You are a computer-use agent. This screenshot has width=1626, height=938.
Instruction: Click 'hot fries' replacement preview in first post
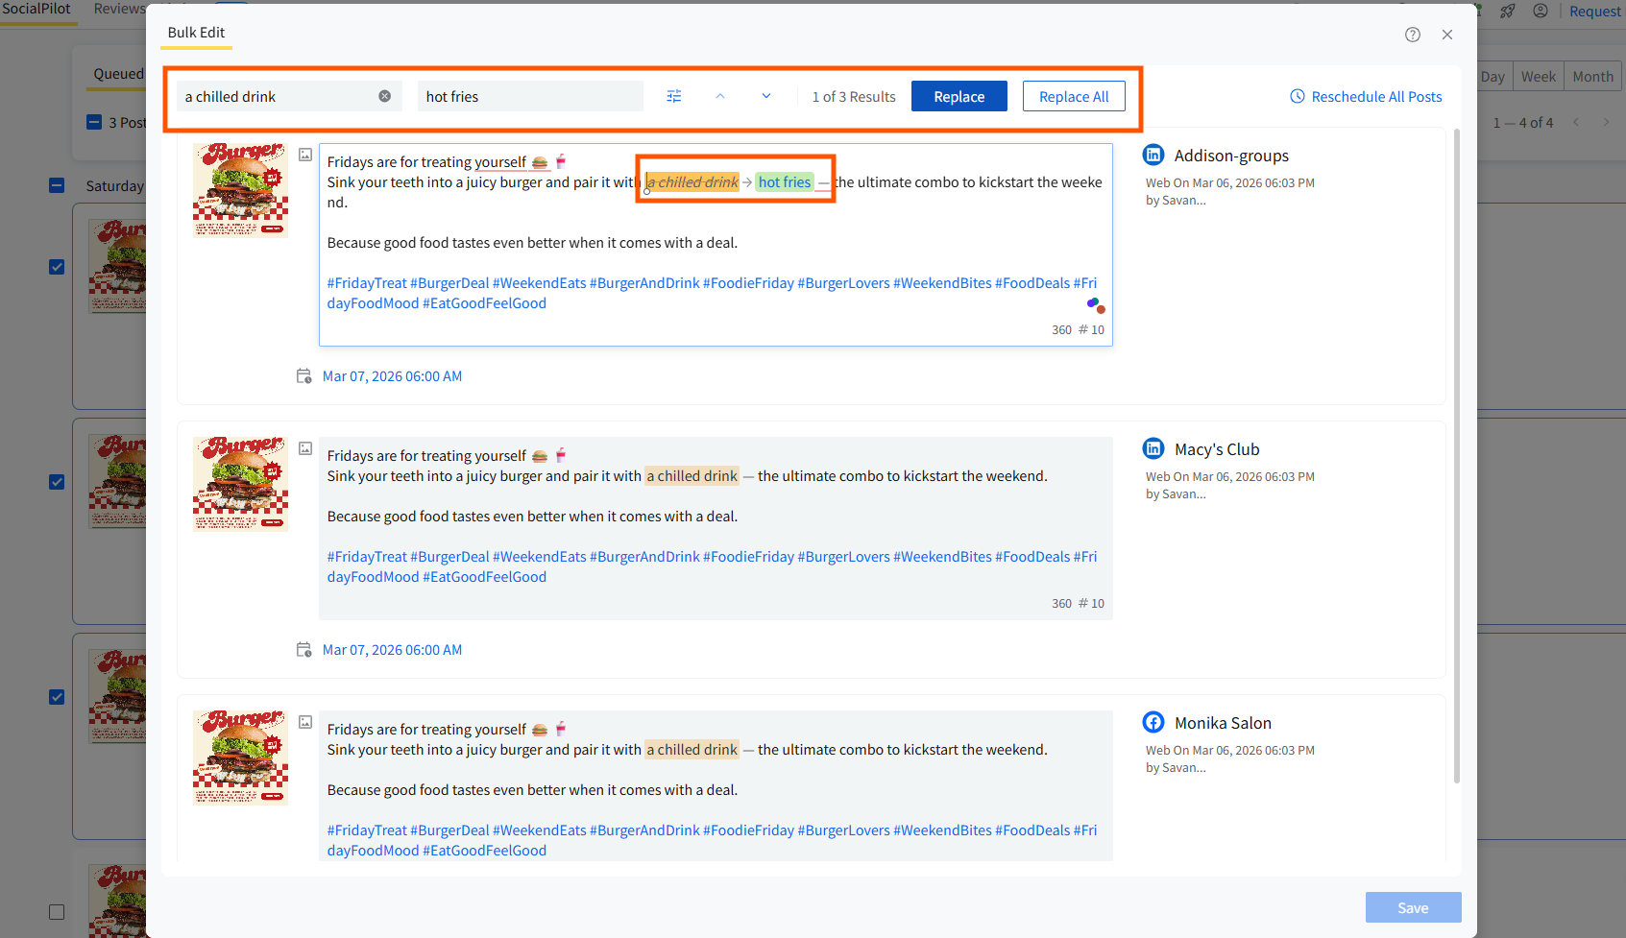(x=785, y=182)
